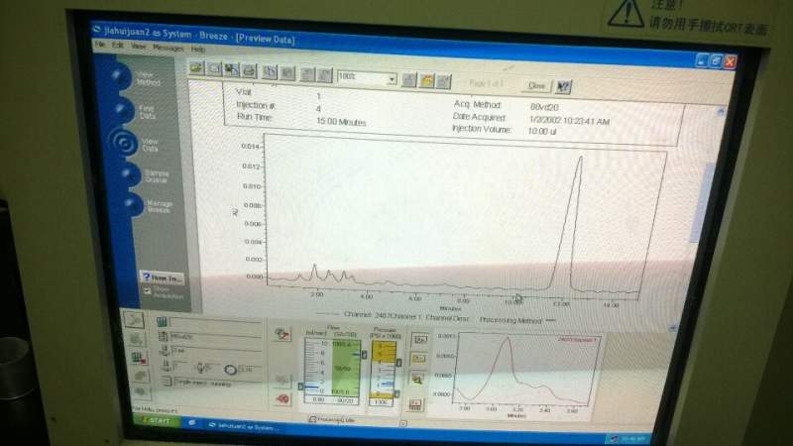793x446 pixels.
Task: Click the real-time chromatogram plot
Action: (528, 370)
